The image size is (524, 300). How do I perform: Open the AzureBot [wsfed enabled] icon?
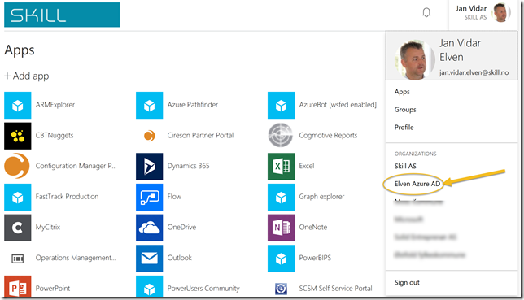click(x=281, y=105)
